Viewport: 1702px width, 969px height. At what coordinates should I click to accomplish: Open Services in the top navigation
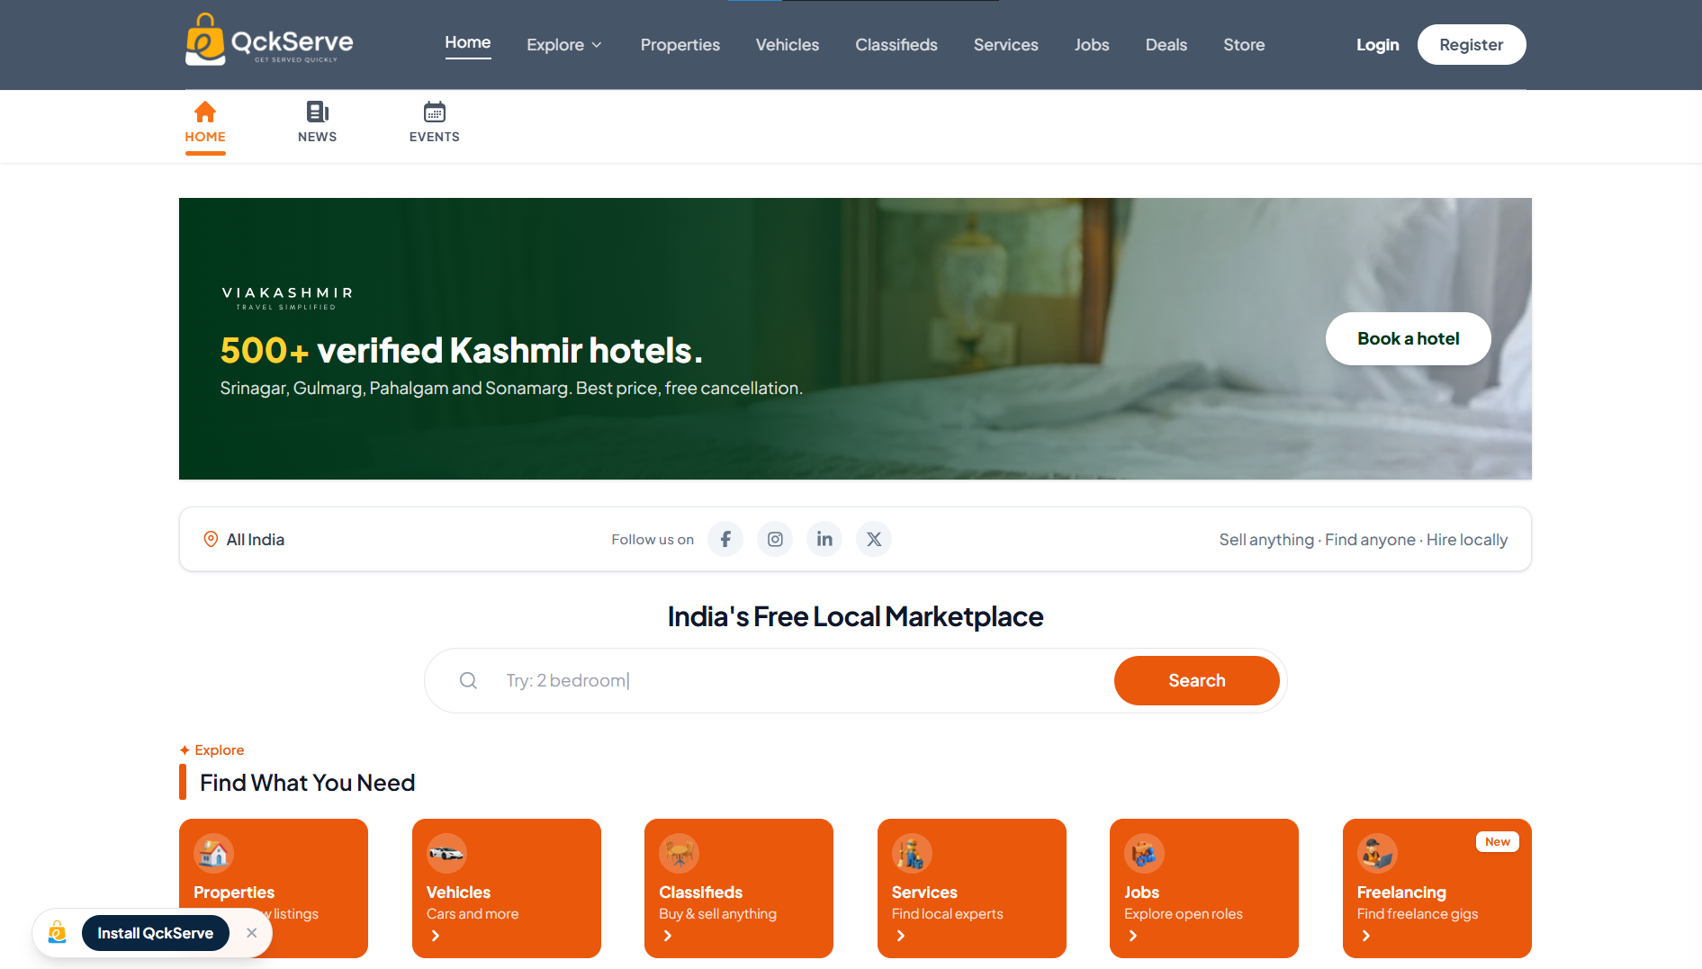click(1006, 45)
